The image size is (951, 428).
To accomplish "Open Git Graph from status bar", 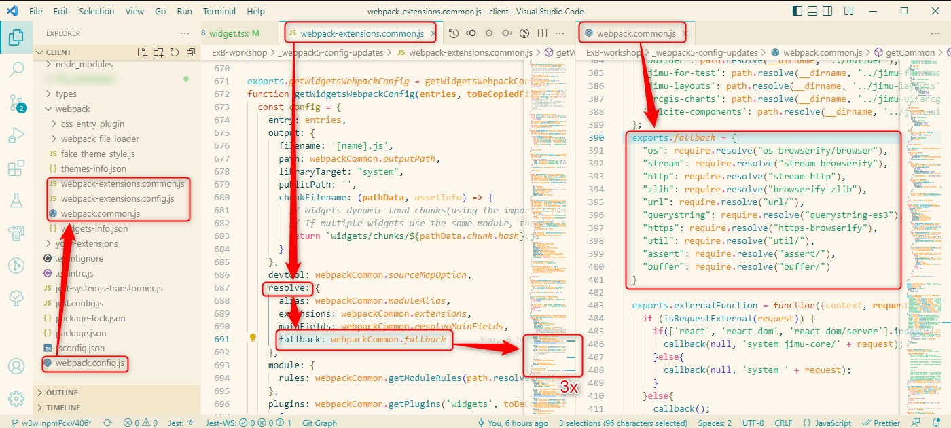I will coord(319,423).
